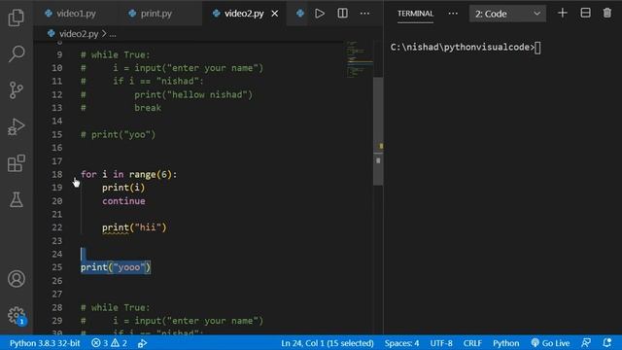622x350 pixels.
Task: Open the Search view in activity bar
Action: 17,53
